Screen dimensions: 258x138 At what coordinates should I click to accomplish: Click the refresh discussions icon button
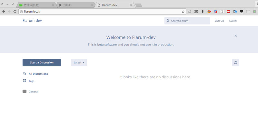pos(235,63)
